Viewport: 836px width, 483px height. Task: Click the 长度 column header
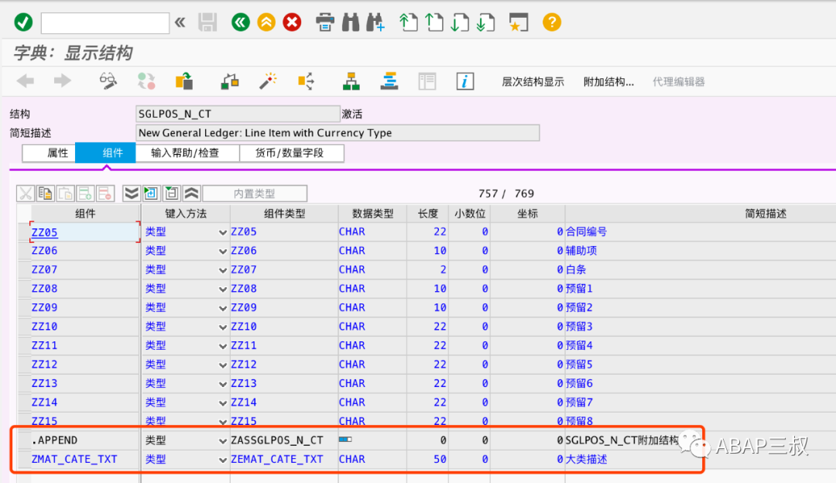tap(427, 214)
